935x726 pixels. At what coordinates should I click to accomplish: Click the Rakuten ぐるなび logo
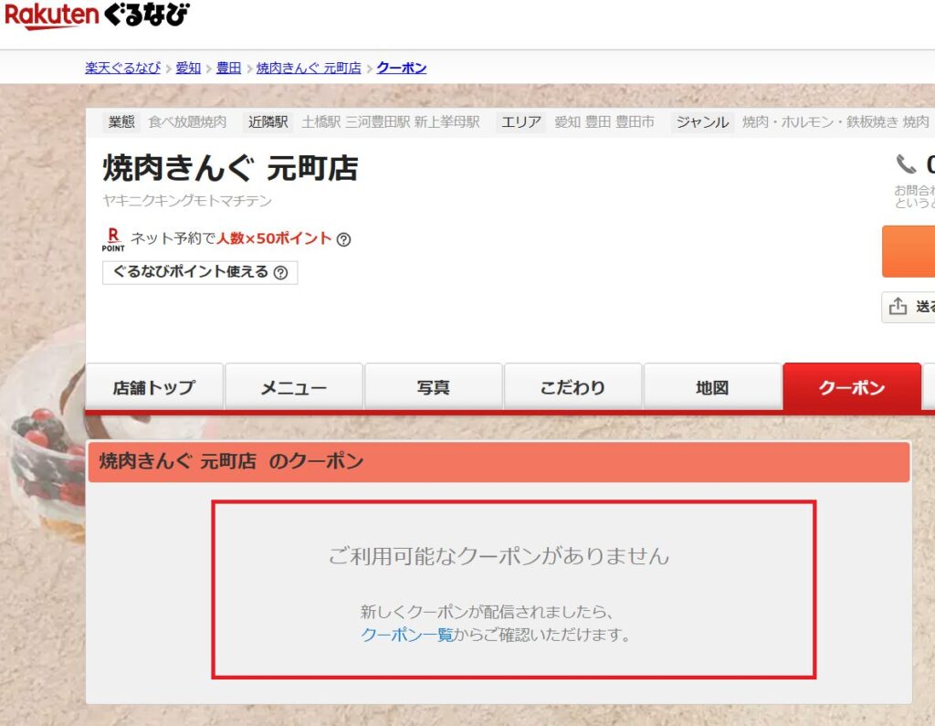click(98, 16)
